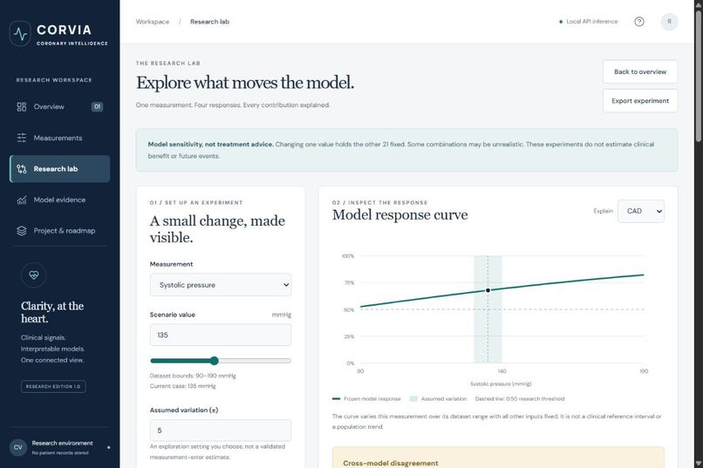The image size is (703, 468).
Task: Click the Assumed variation input field
Action: pyautogui.click(x=221, y=431)
